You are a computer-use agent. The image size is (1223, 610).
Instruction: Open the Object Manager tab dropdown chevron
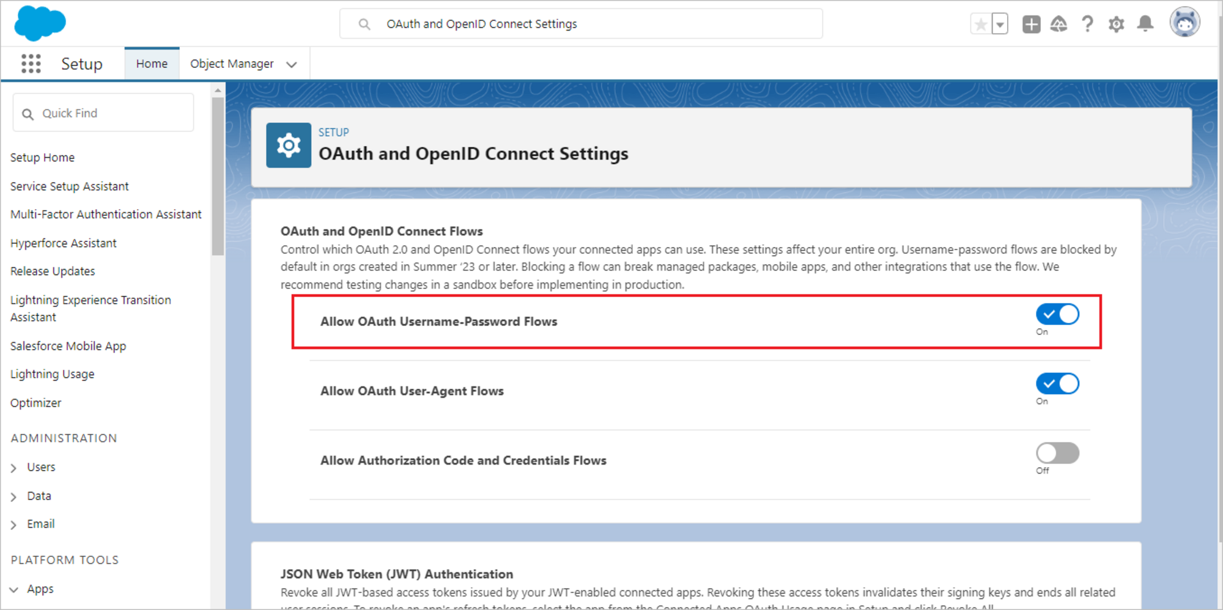coord(292,64)
